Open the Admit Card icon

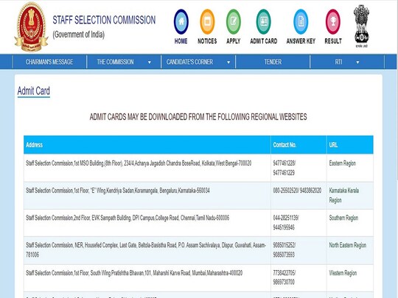tap(263, 21)
